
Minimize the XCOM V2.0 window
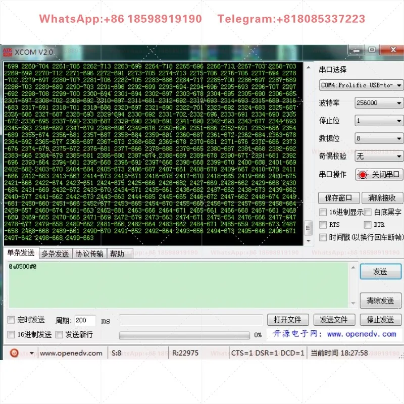tap(356, 50)
